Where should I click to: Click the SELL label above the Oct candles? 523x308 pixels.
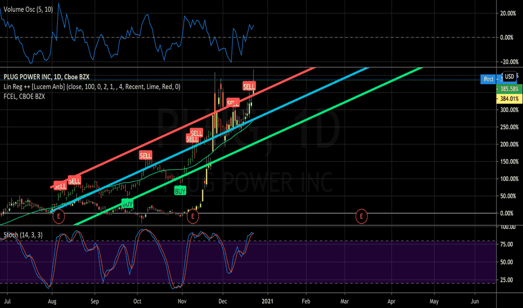click(145, 156)
